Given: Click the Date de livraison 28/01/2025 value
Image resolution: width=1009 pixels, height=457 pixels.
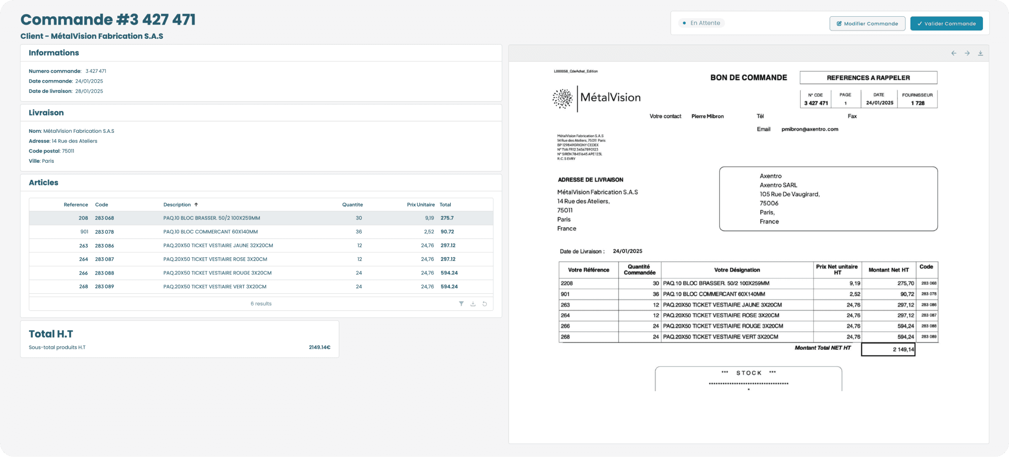Looking at the screenshot, I should pyautogui.click(x=89, y=91).
